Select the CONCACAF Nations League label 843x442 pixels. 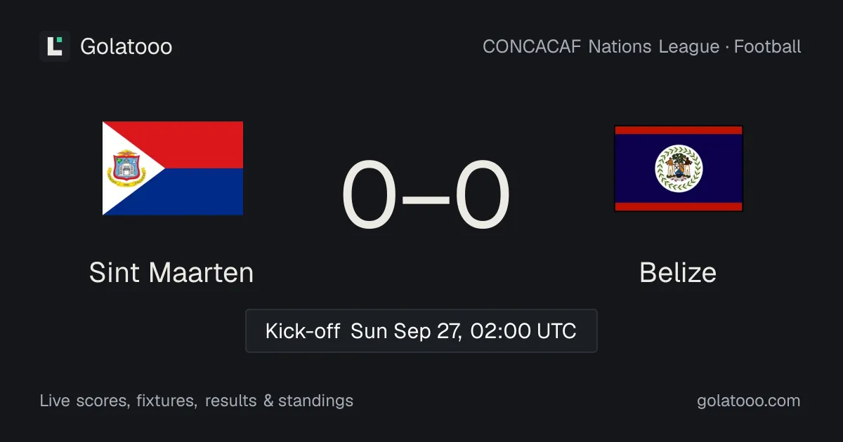click(x=601, y=47)
